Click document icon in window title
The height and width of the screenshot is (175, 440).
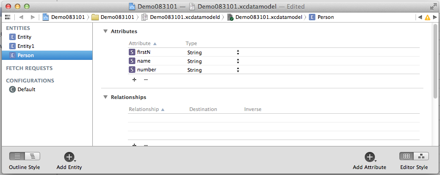(192, 6)
